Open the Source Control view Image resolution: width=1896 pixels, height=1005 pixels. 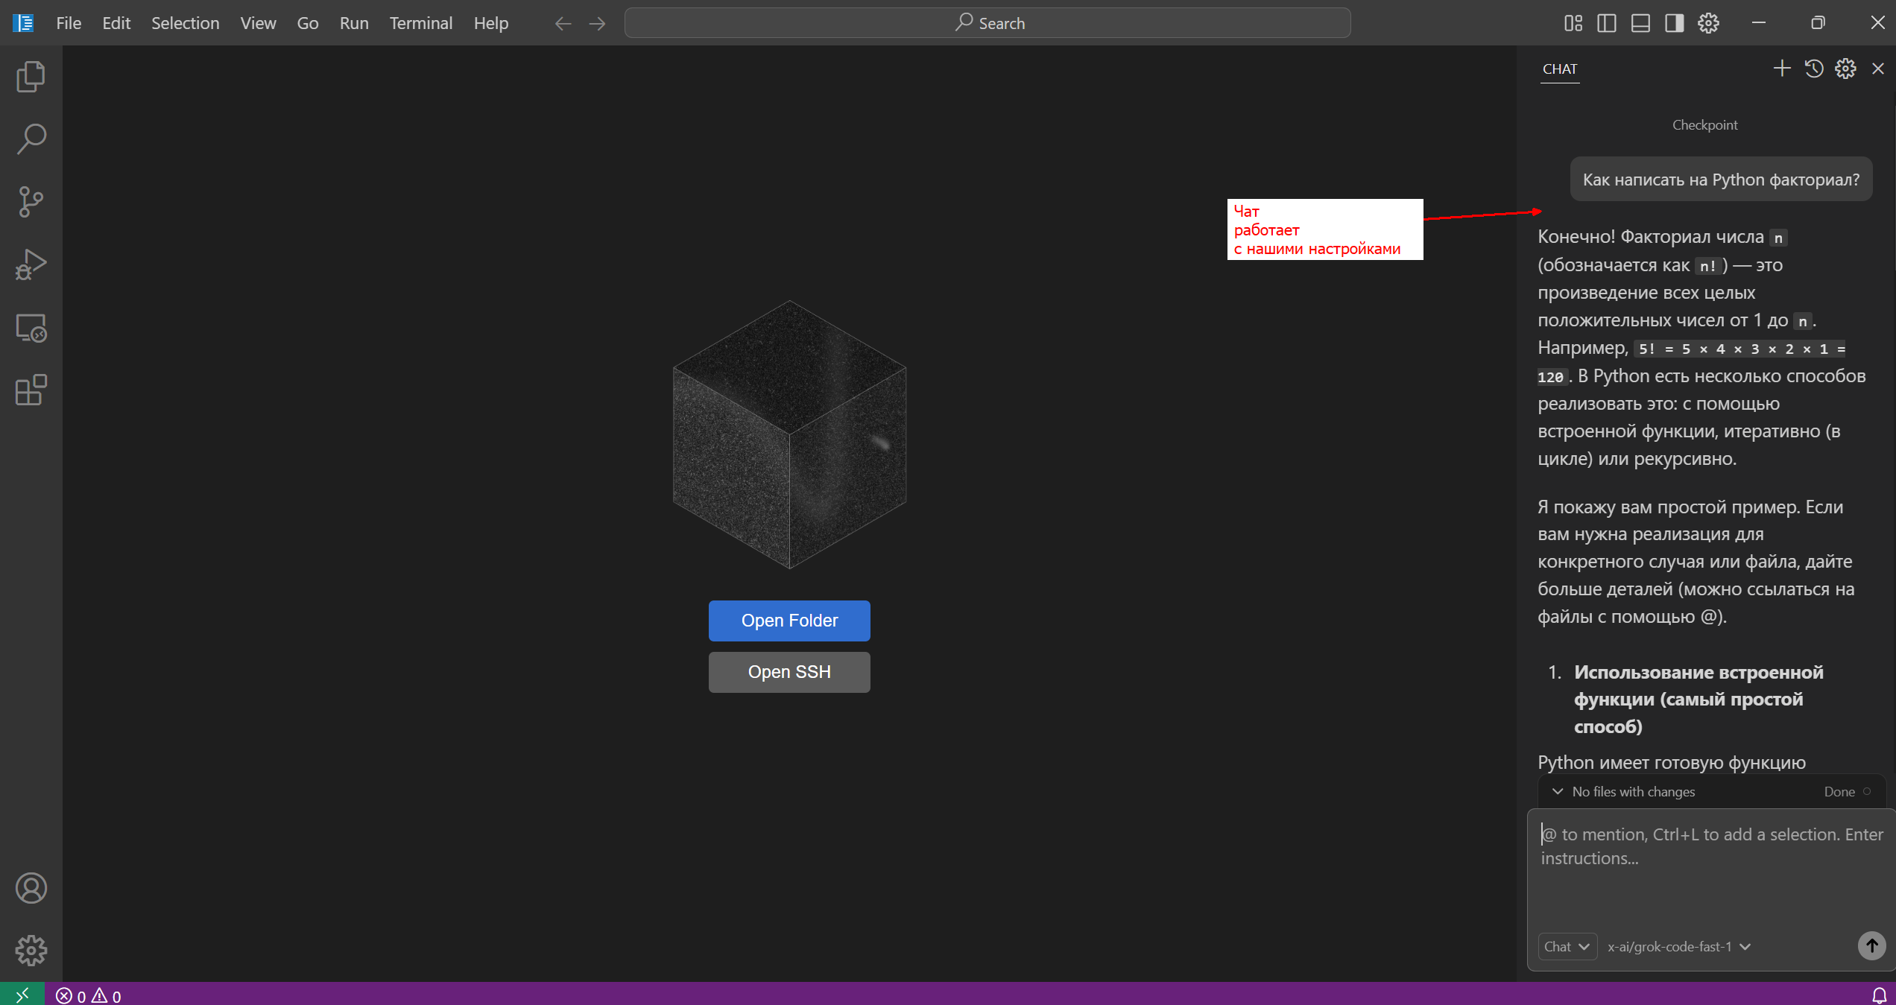coord(31,202)
